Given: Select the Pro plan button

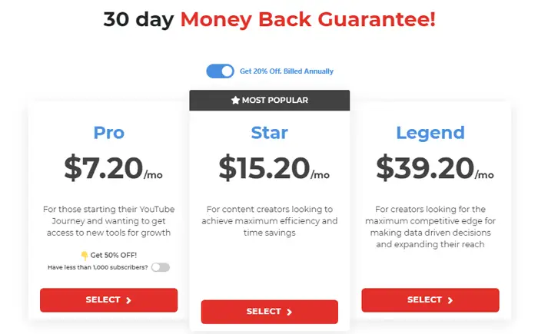Looking at the screenshot, I should 109,300.
